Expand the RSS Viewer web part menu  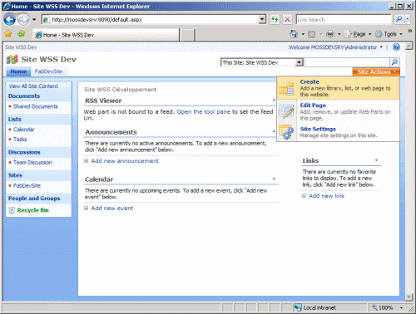click(274, 101)
